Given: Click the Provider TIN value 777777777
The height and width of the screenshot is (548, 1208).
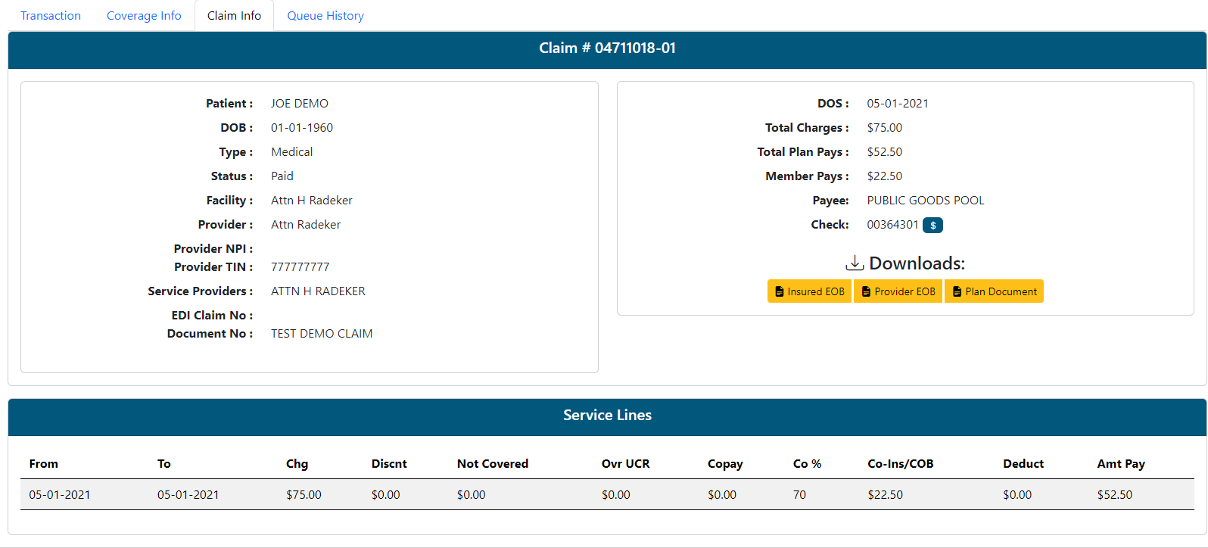Looking at the screenshot, I should point(300,267).
